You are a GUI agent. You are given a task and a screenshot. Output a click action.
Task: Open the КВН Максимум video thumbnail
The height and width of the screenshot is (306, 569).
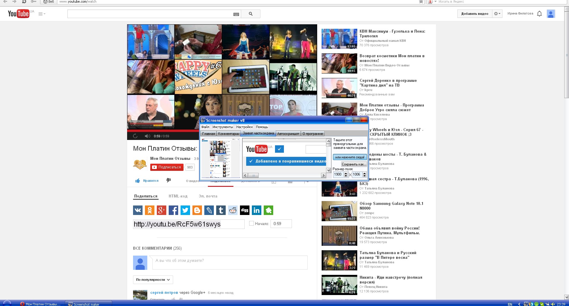tap(339, 39)
